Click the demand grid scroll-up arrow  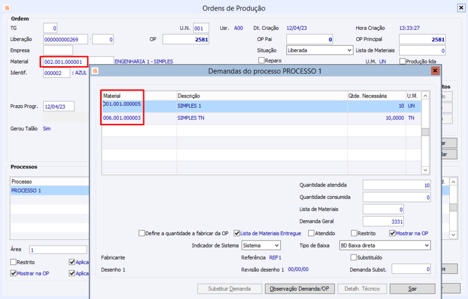[425, 96]
